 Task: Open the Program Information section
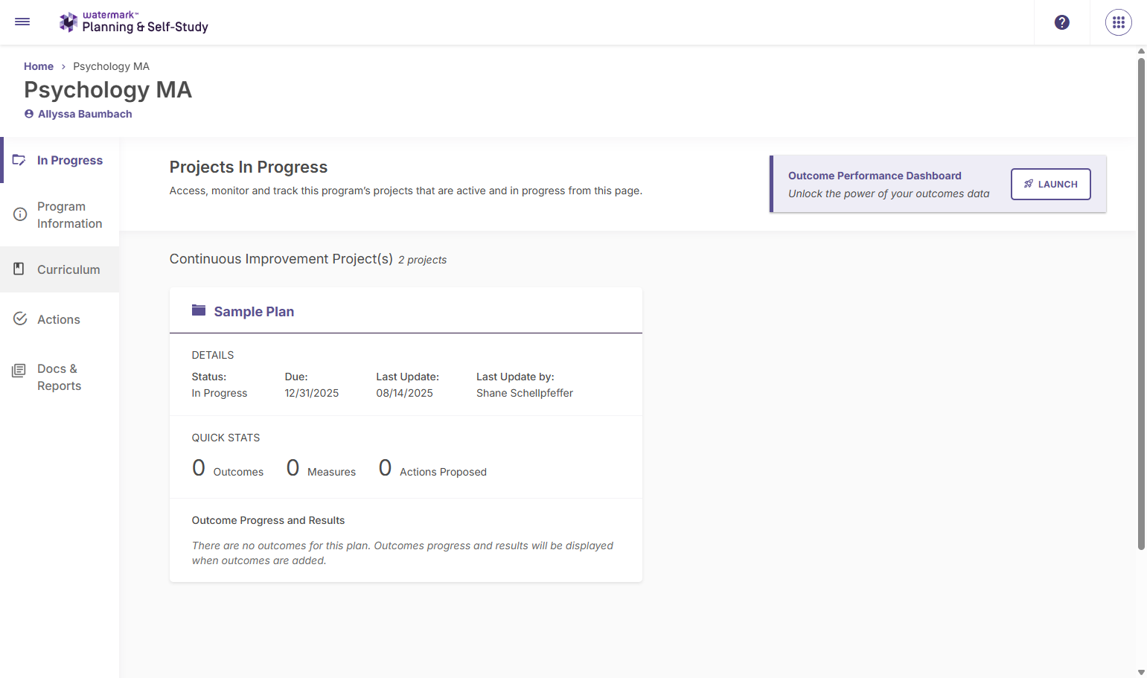click(x=60, y=215)
